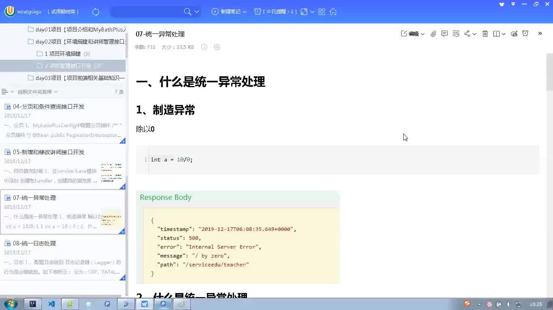This screenshot has height=310, width=553.
Task: Click heading 1、制造异常
Action: [166, 110]
